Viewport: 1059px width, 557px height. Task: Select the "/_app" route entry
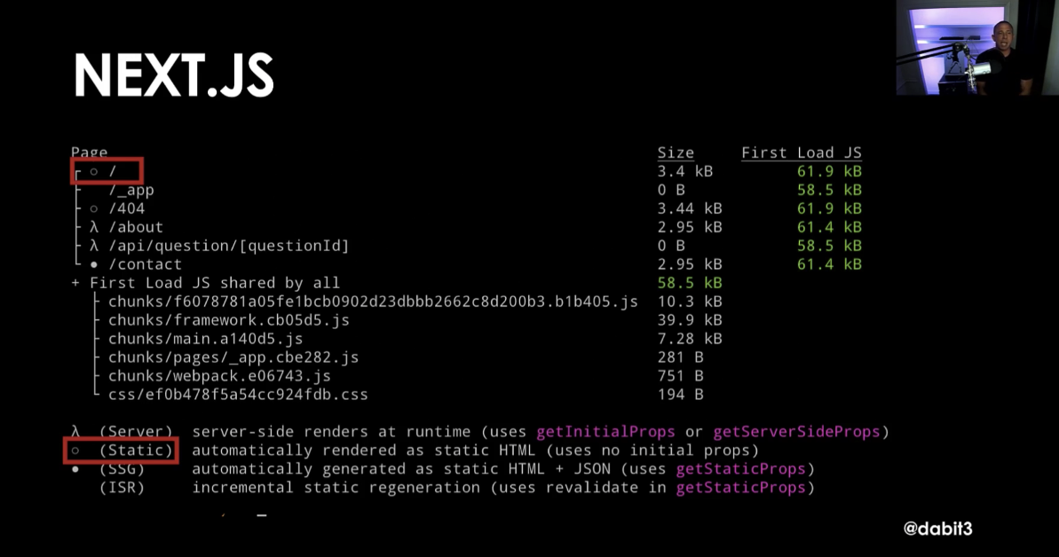coord(131,191)
